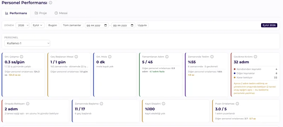The image size is (283, 127).
Task: Click the Uygula button
Action: 142,25
